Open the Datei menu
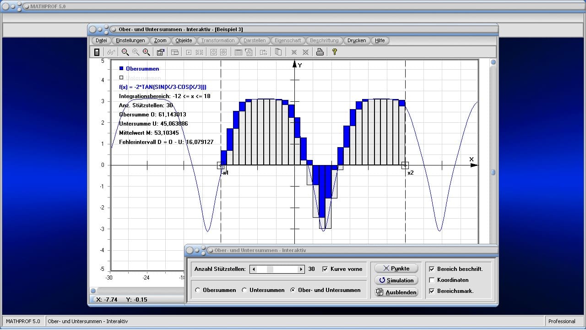 [x=101, y=40]
